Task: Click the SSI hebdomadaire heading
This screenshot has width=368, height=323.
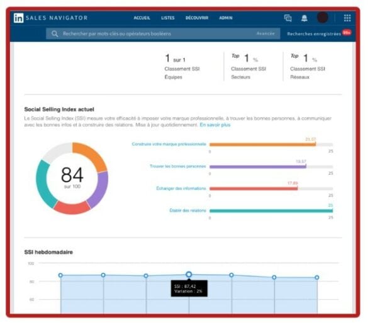Action: 48,252
